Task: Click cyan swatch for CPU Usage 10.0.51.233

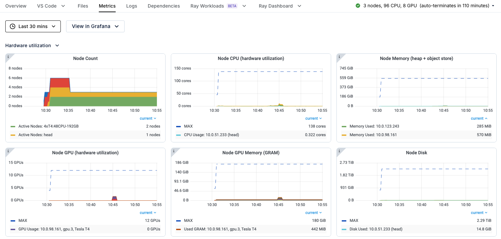Action: tap(178, 135)
